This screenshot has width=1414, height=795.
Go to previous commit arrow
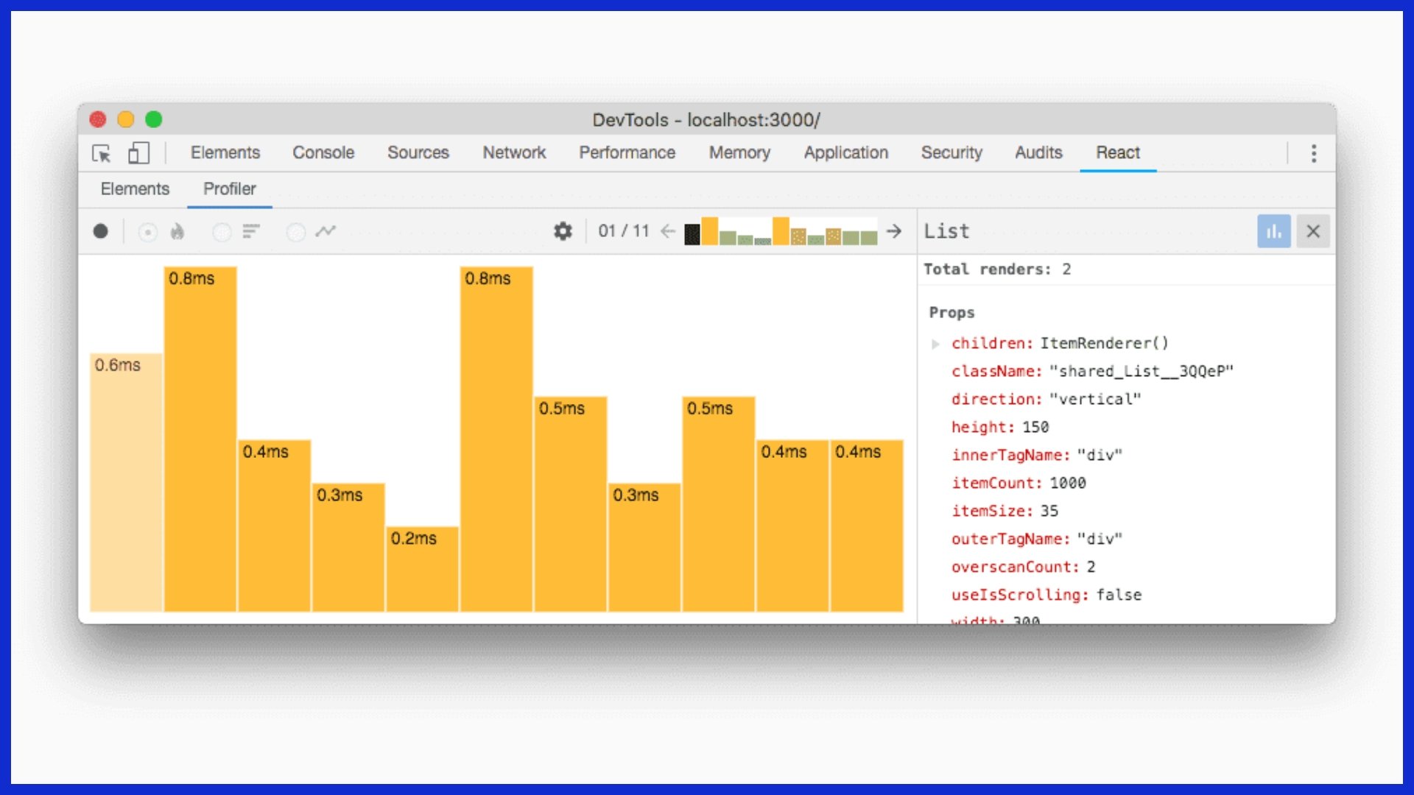click(668, 231)
